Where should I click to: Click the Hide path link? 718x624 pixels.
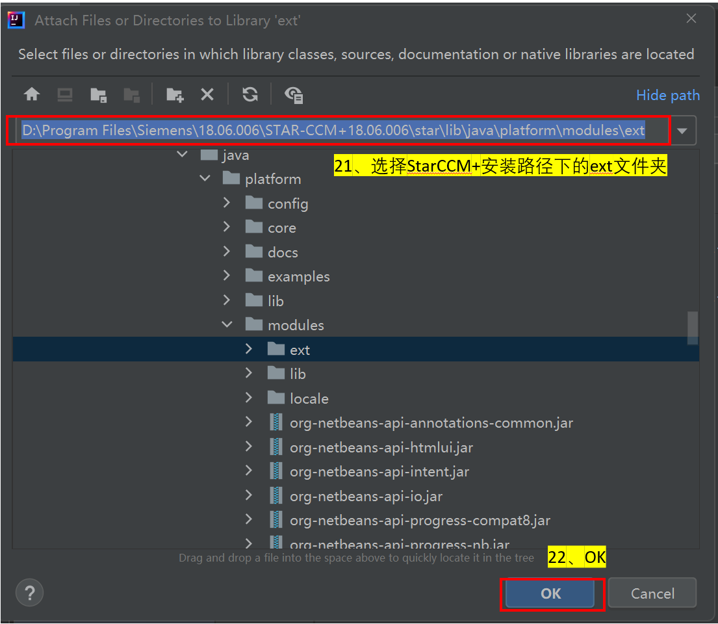(x=667, y=95)
